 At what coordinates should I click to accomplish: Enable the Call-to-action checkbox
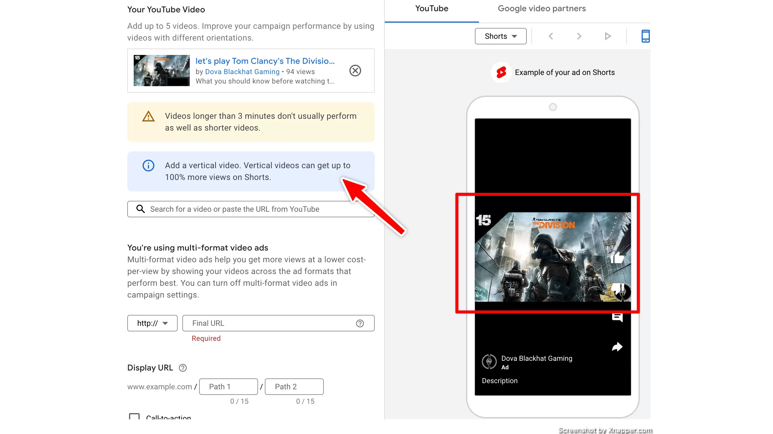134,417
